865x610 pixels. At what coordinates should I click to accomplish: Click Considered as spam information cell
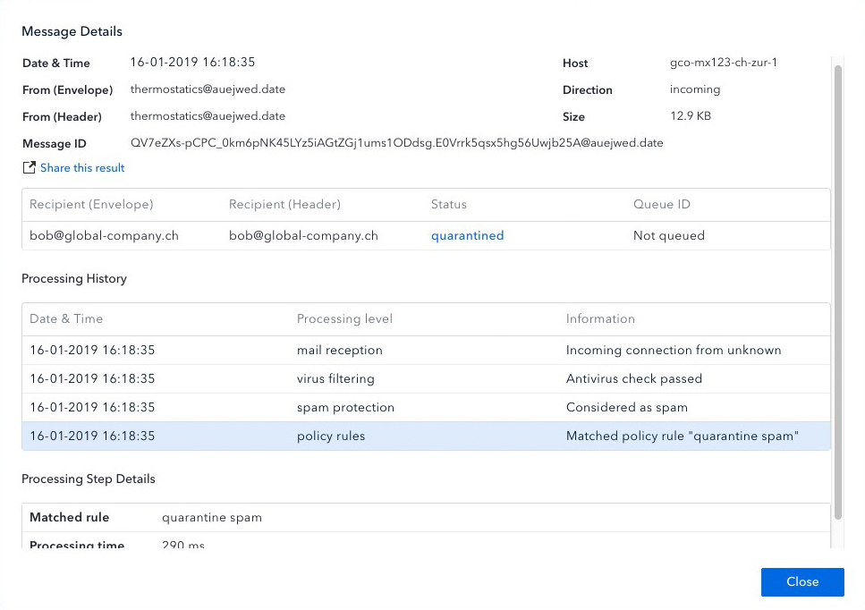(x=627, y=408)
